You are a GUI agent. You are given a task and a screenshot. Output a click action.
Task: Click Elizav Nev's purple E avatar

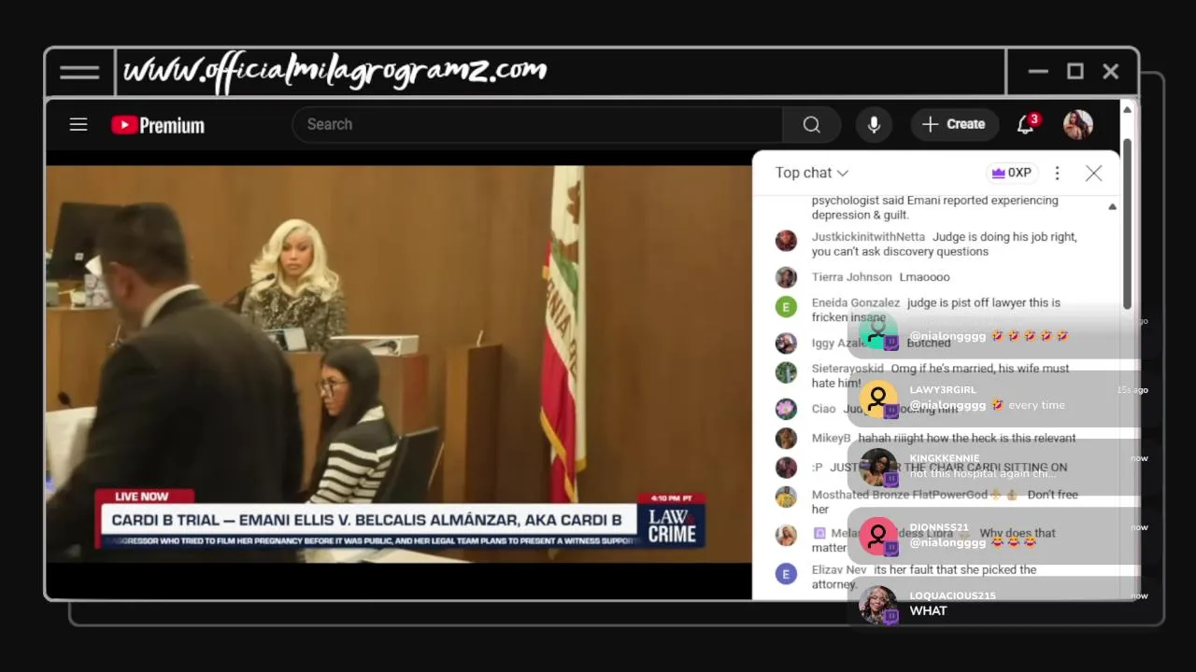click(786, 573)
